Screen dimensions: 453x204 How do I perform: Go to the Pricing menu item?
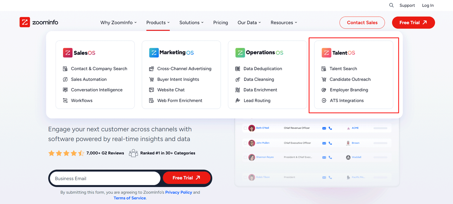pyautogui.click(x=220, y=22)
